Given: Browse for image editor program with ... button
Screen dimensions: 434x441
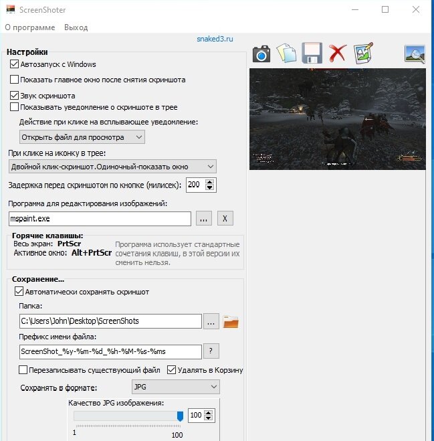Looking at the screenshot, I should (204, 219).
